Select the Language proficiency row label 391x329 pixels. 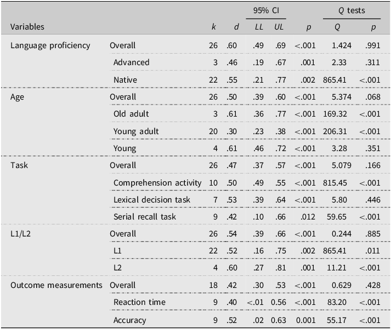(x=50, y=45)
